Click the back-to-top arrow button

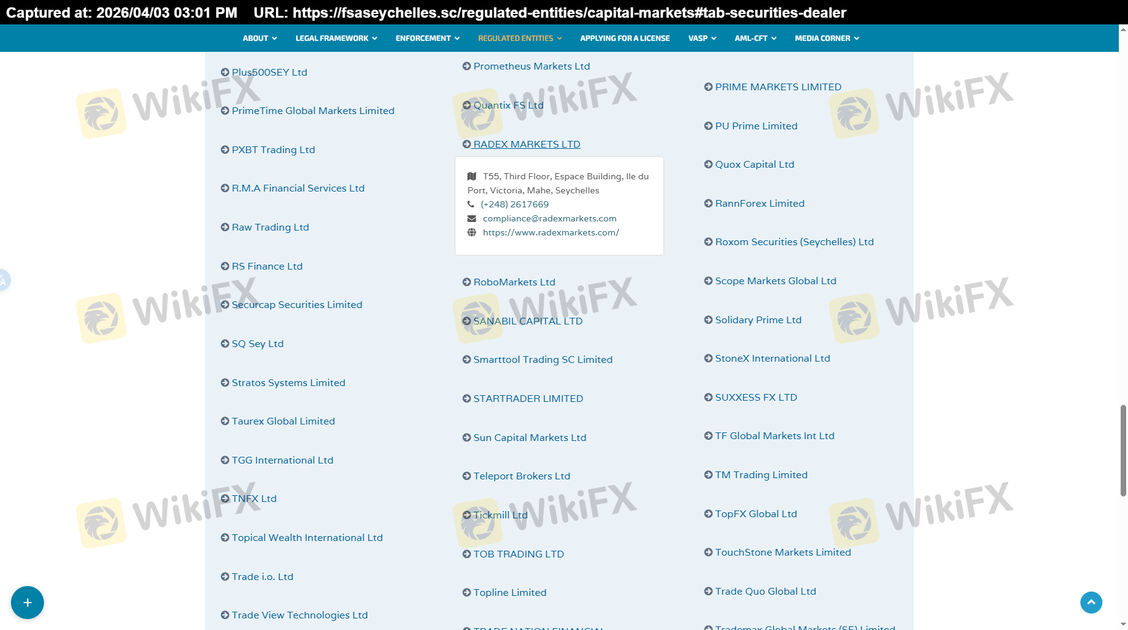(1091, 603)
